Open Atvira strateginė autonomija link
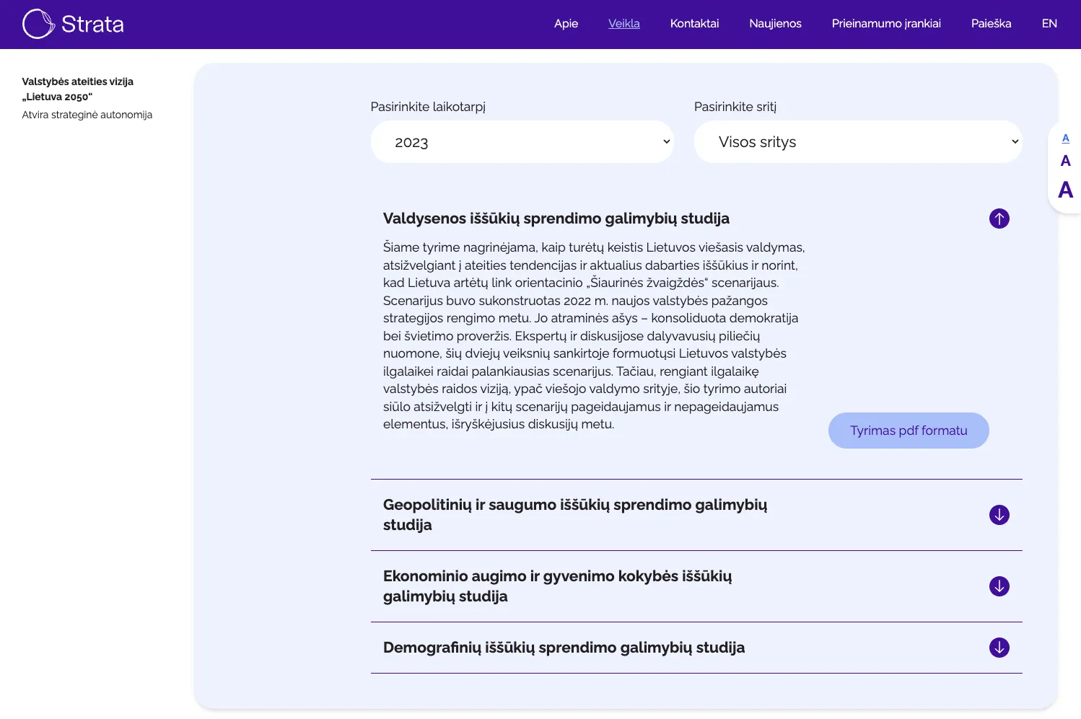Image resolution: width=1081 pixels, height=719 pixels. click(87, 114)
